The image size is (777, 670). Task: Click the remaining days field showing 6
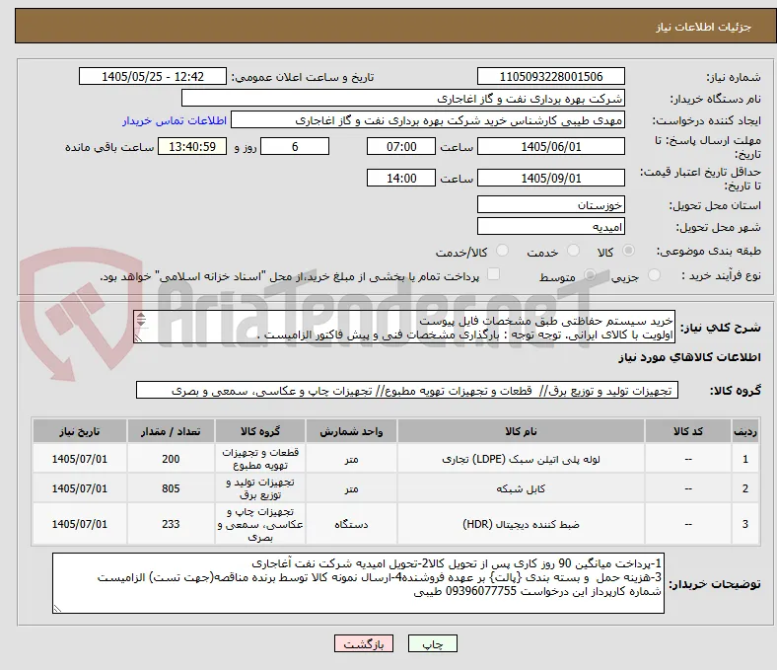click(x=295, y=146)
